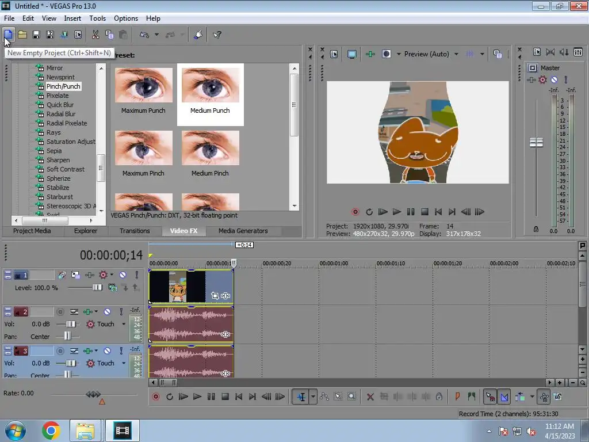Solo audio track 2
Image resolution: width=589 pixels, height=442 pixels.
(121, 311)
